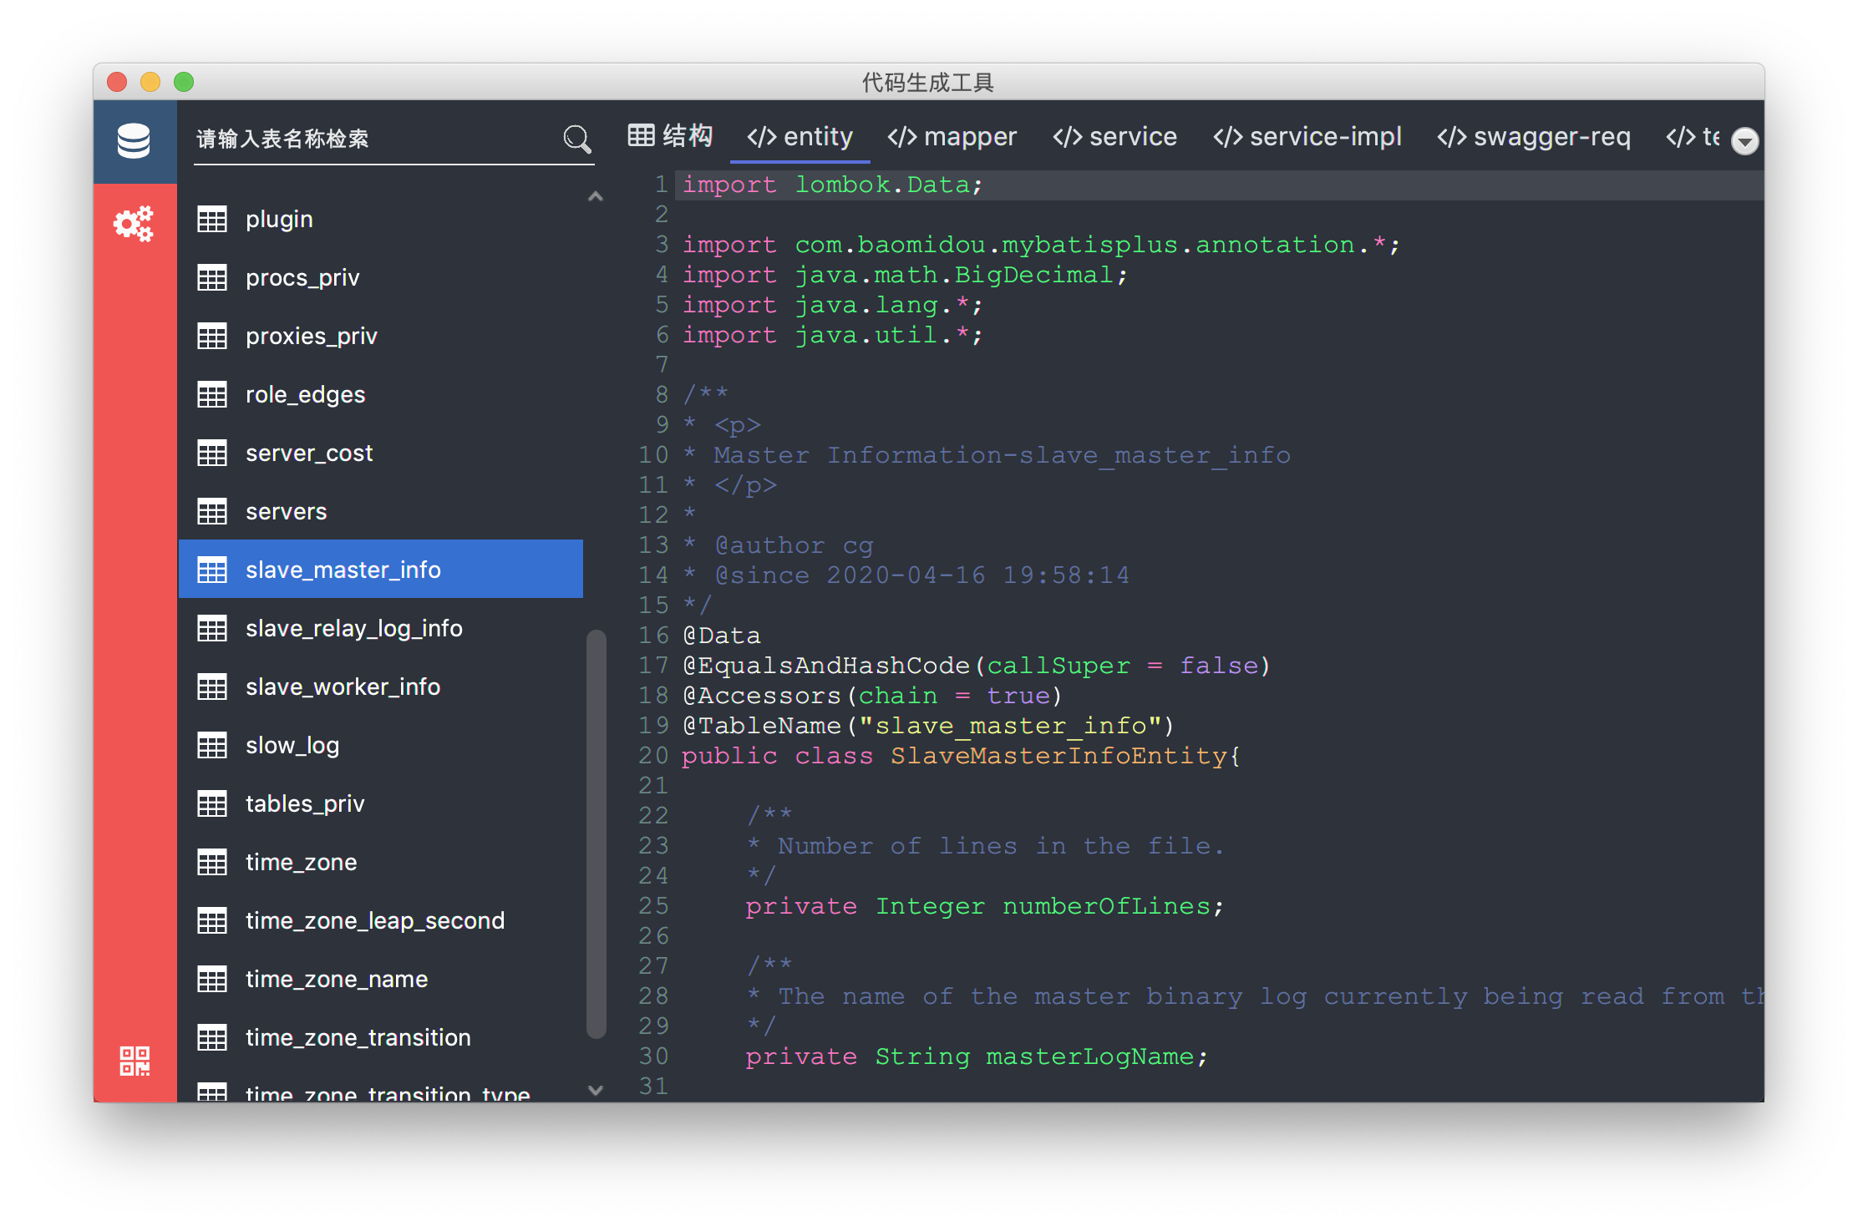Viewport: 1858px width, 1226px height.
Task: Select the time_zone_leap_second table
Action: click(x=374, y=920)
